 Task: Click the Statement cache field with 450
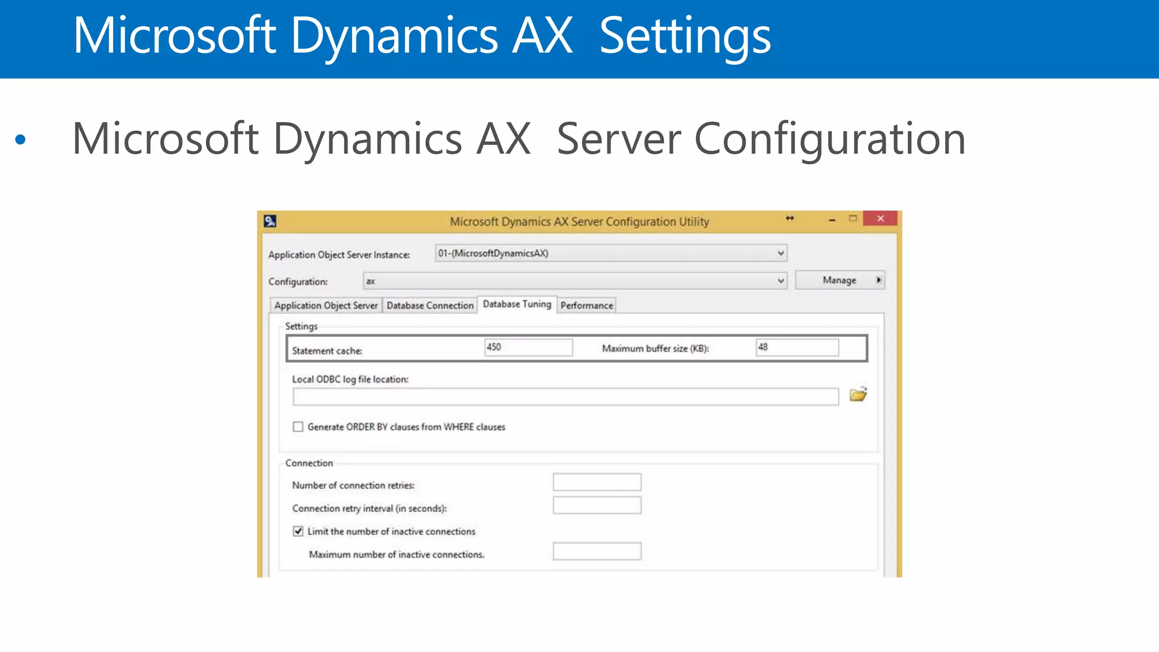point(529,348)
